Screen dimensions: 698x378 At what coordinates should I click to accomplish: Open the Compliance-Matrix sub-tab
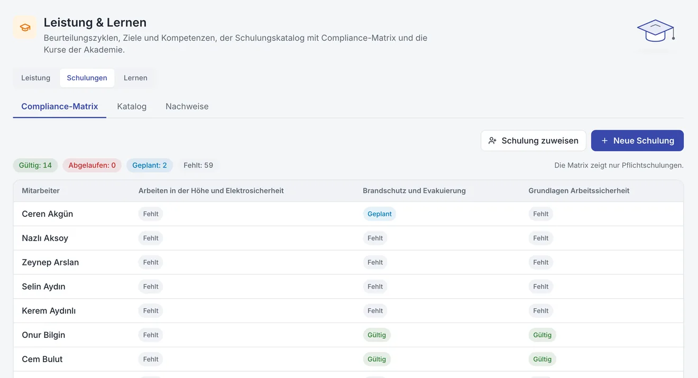coord(60,106)
